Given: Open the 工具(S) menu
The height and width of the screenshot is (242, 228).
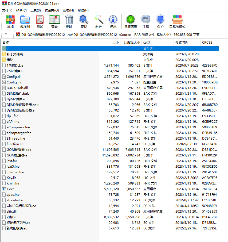Looking at the screenshot, I should pyautogui.click(x=36, y=10).
